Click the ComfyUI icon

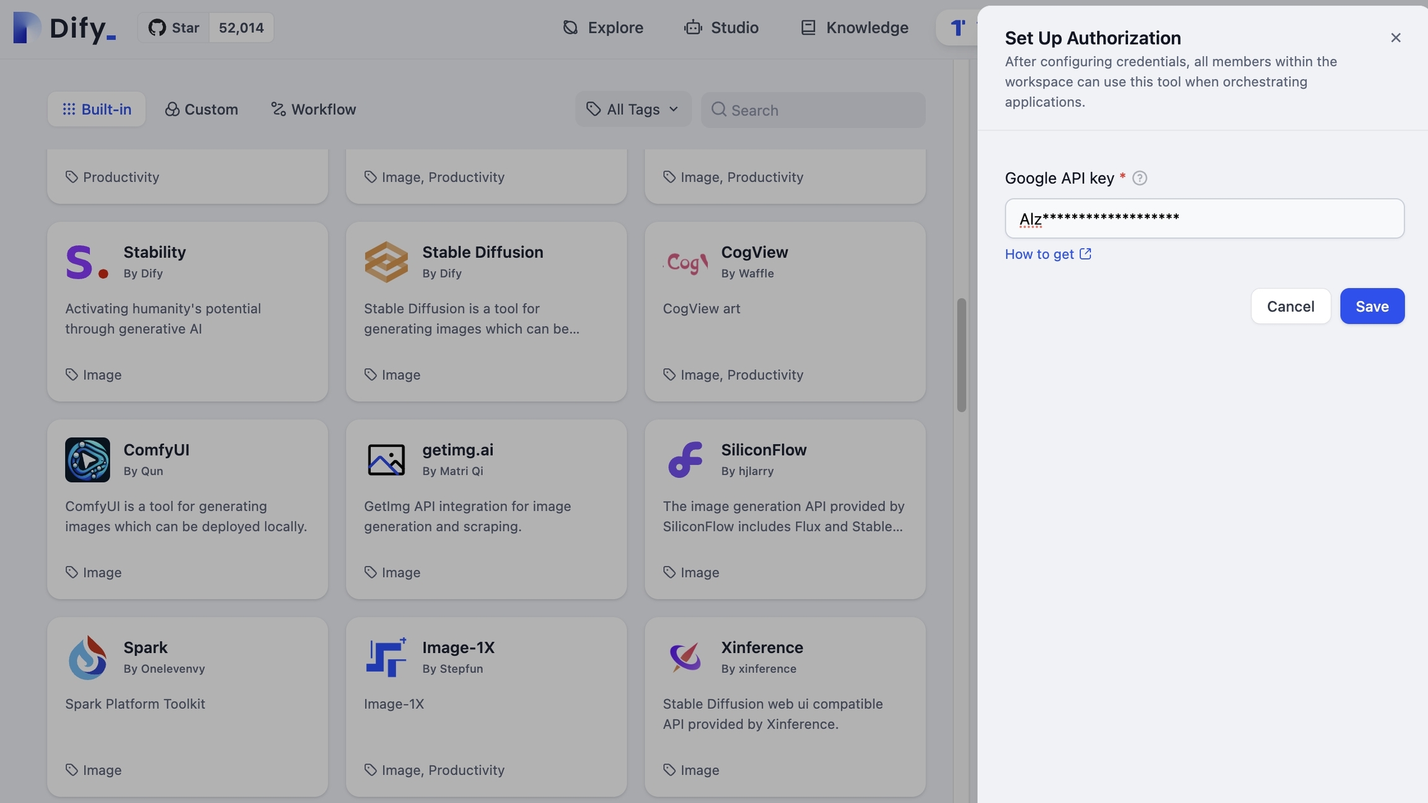87,459
